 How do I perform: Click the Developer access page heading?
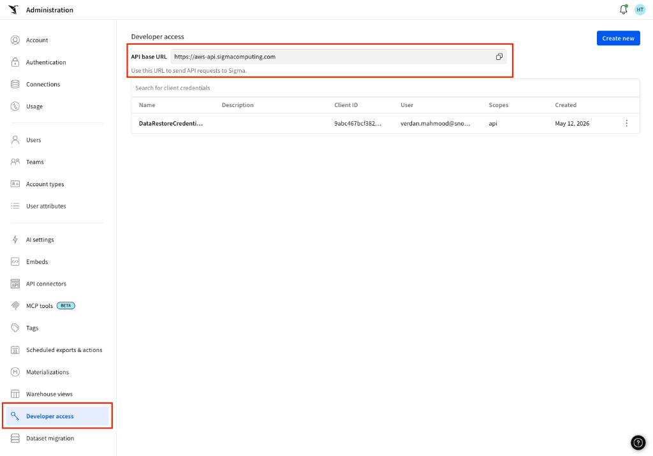pyautogui.click(x=158, y=36)
